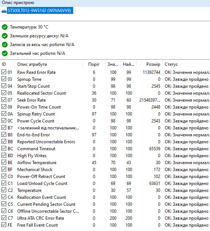Viewport: 210px width, 231px height.
Task: Click the Залишок ресурсу диску: N/A line
Action: coord(39,36)
